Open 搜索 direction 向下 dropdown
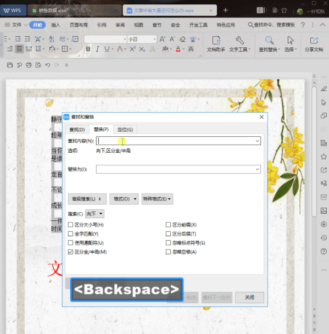329x334 pixels. (95, 214)
